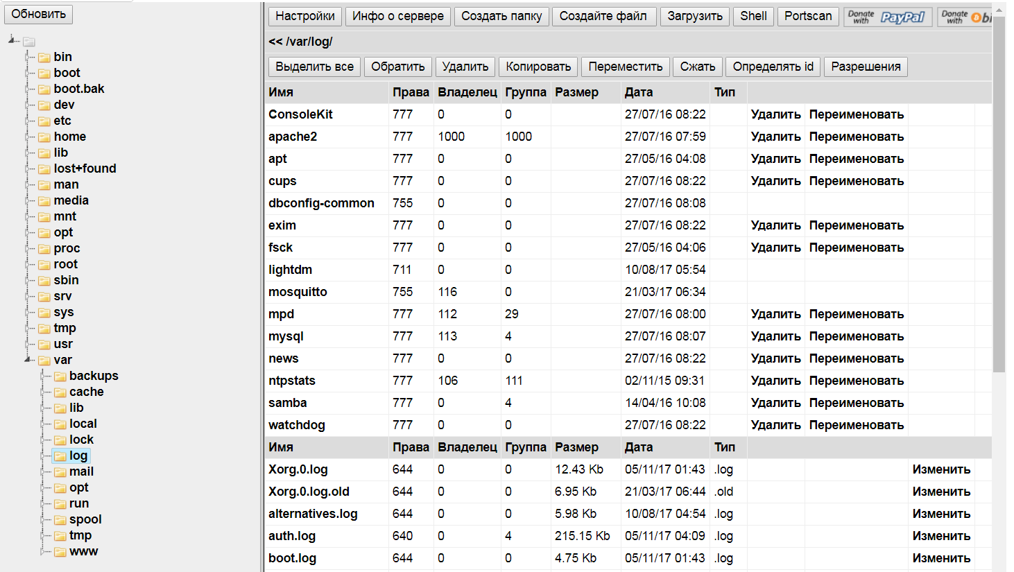This screenshot has height=572, width=1014.
Task: Click the boot.bak folder icon
Action: (44, 89)
